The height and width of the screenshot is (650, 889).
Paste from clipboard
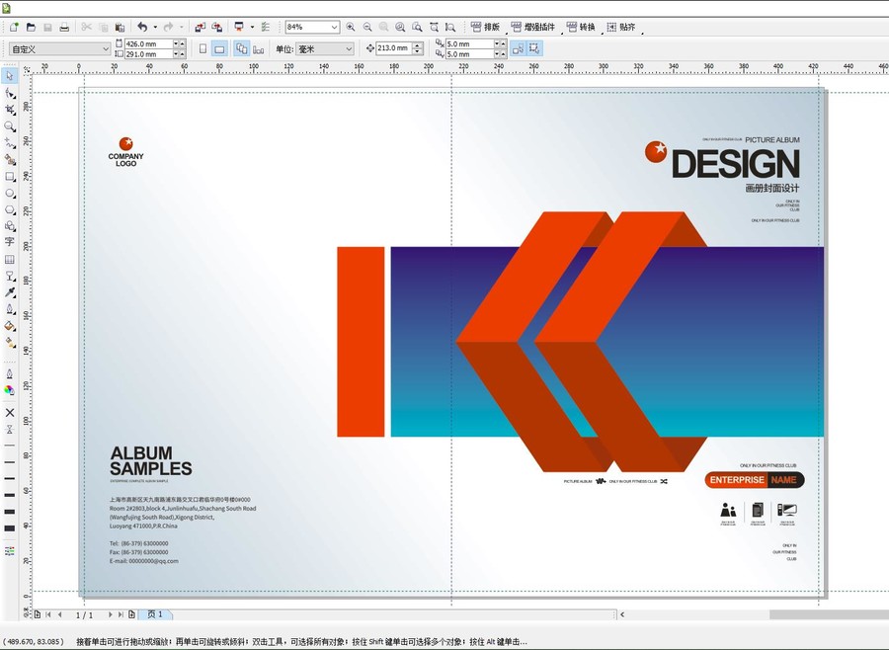tap(120, 27)
